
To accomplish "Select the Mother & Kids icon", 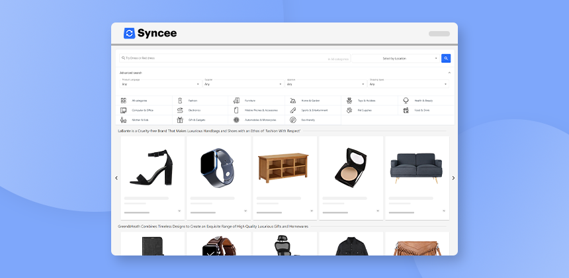I will coord(123,120).
